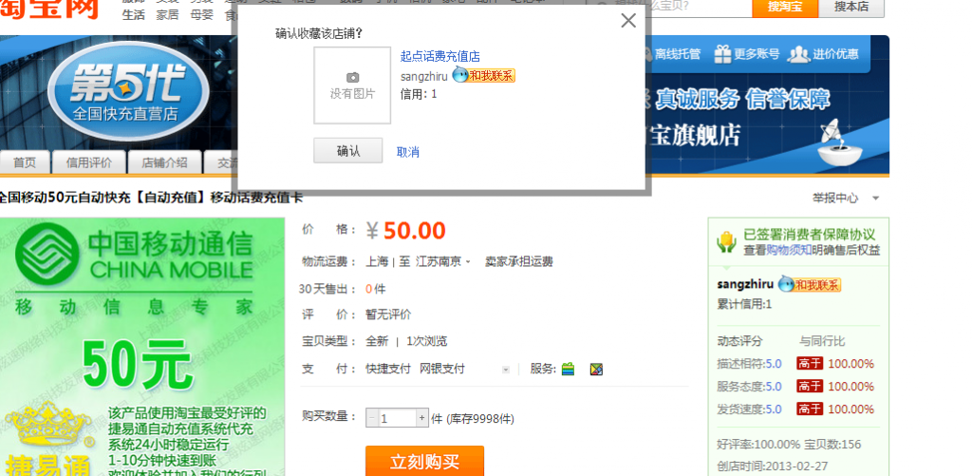Open the 生活 category link
Screen dimensions: 972x476
pos(133,15)
